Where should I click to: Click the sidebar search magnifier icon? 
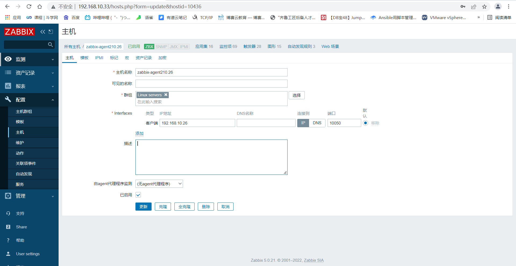pos(50,45)
